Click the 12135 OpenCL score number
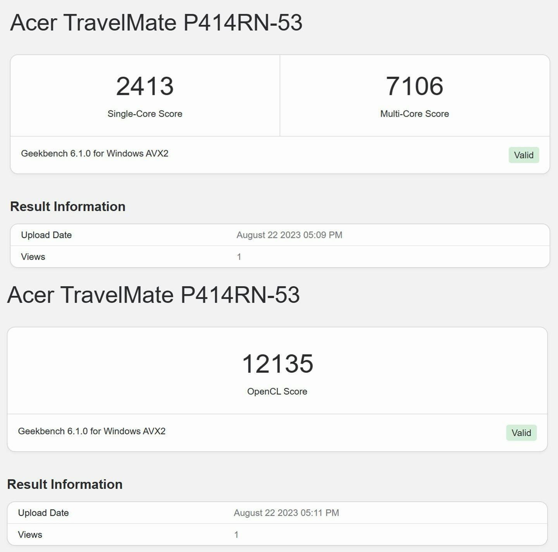 (x=277, y=364)
